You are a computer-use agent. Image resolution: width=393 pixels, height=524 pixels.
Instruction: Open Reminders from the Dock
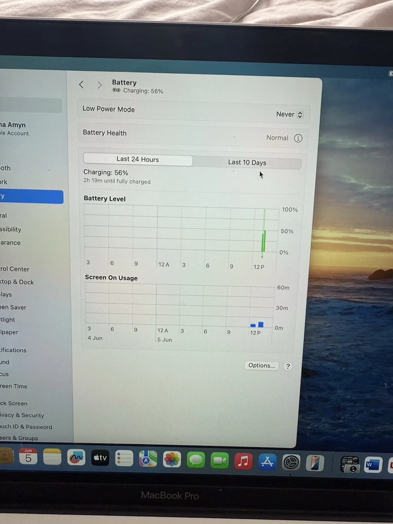(x=124, y=458)
